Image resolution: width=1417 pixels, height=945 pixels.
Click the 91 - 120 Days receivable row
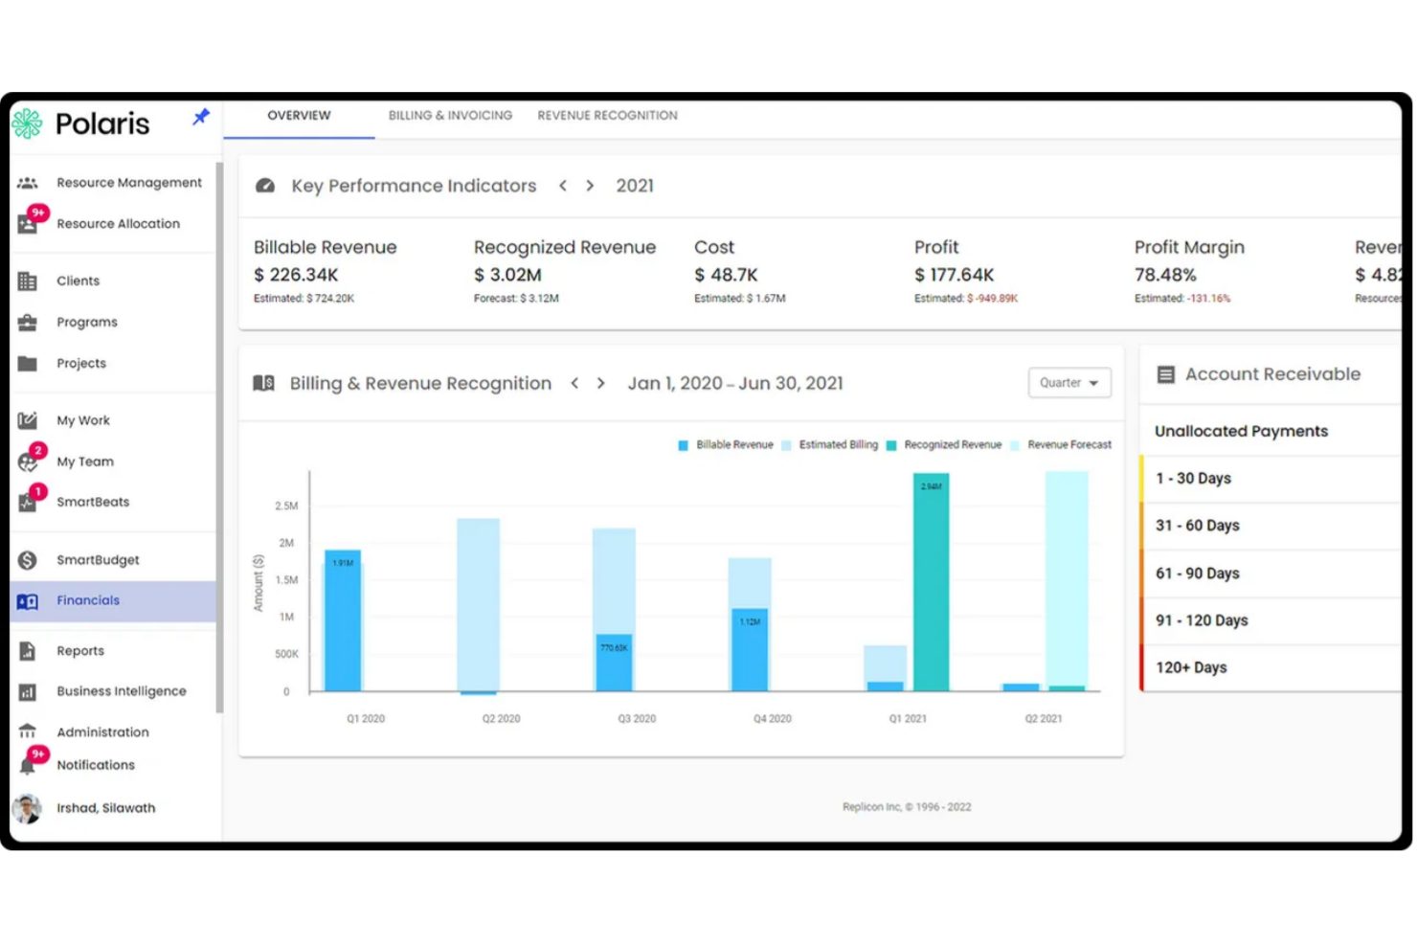click(x=1271, y=620)
